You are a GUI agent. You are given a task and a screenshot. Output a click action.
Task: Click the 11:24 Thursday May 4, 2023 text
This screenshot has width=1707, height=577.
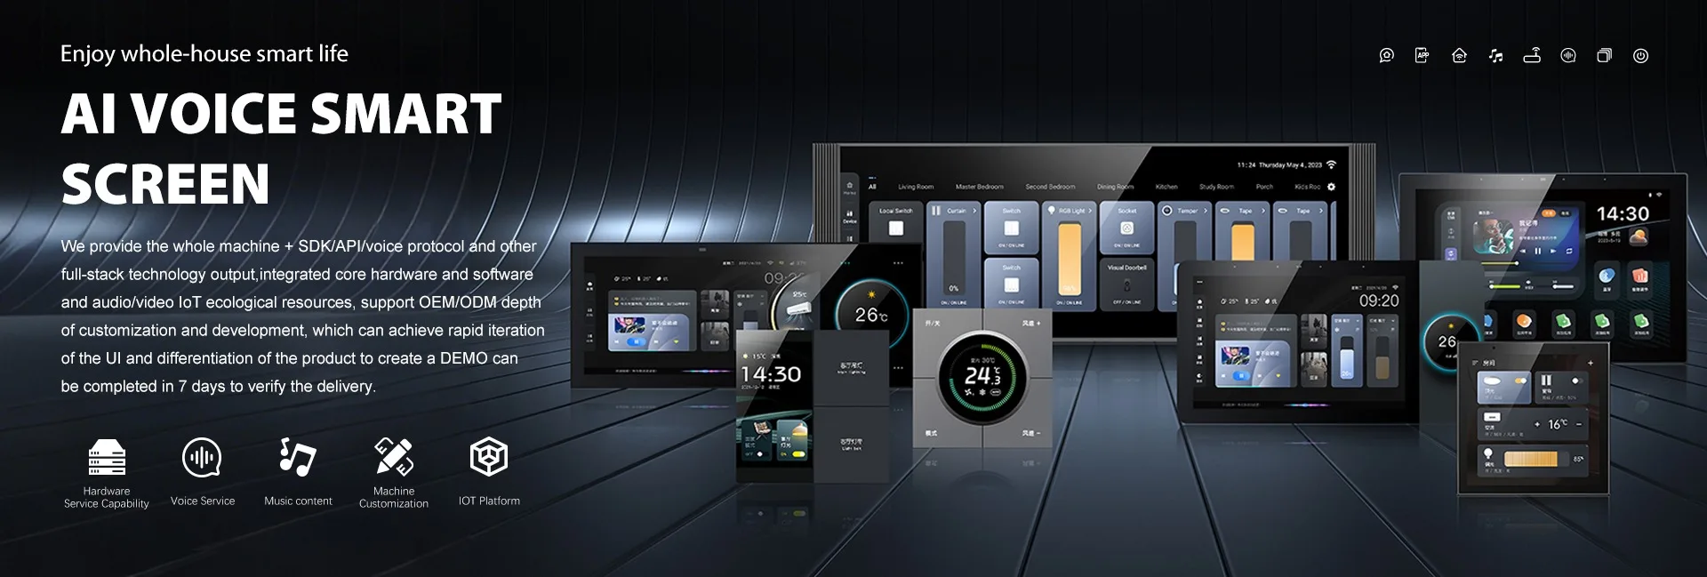(1279, 164)
